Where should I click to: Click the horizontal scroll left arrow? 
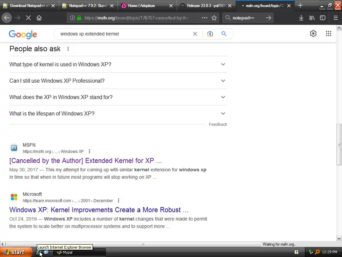[3, 244]
